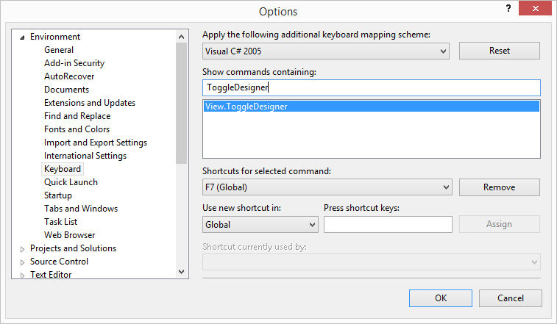Cancel the Options dialog
The image size is (557, 324).
point(511,298)
